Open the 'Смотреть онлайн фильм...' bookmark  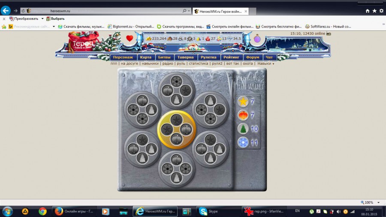point(230,27)
